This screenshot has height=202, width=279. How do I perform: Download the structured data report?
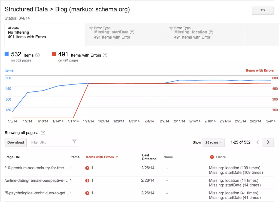[x=16, y=142]
